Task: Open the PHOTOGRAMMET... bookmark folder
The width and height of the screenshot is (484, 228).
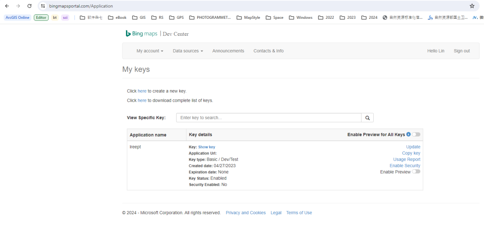Action: tap(210, 17)
